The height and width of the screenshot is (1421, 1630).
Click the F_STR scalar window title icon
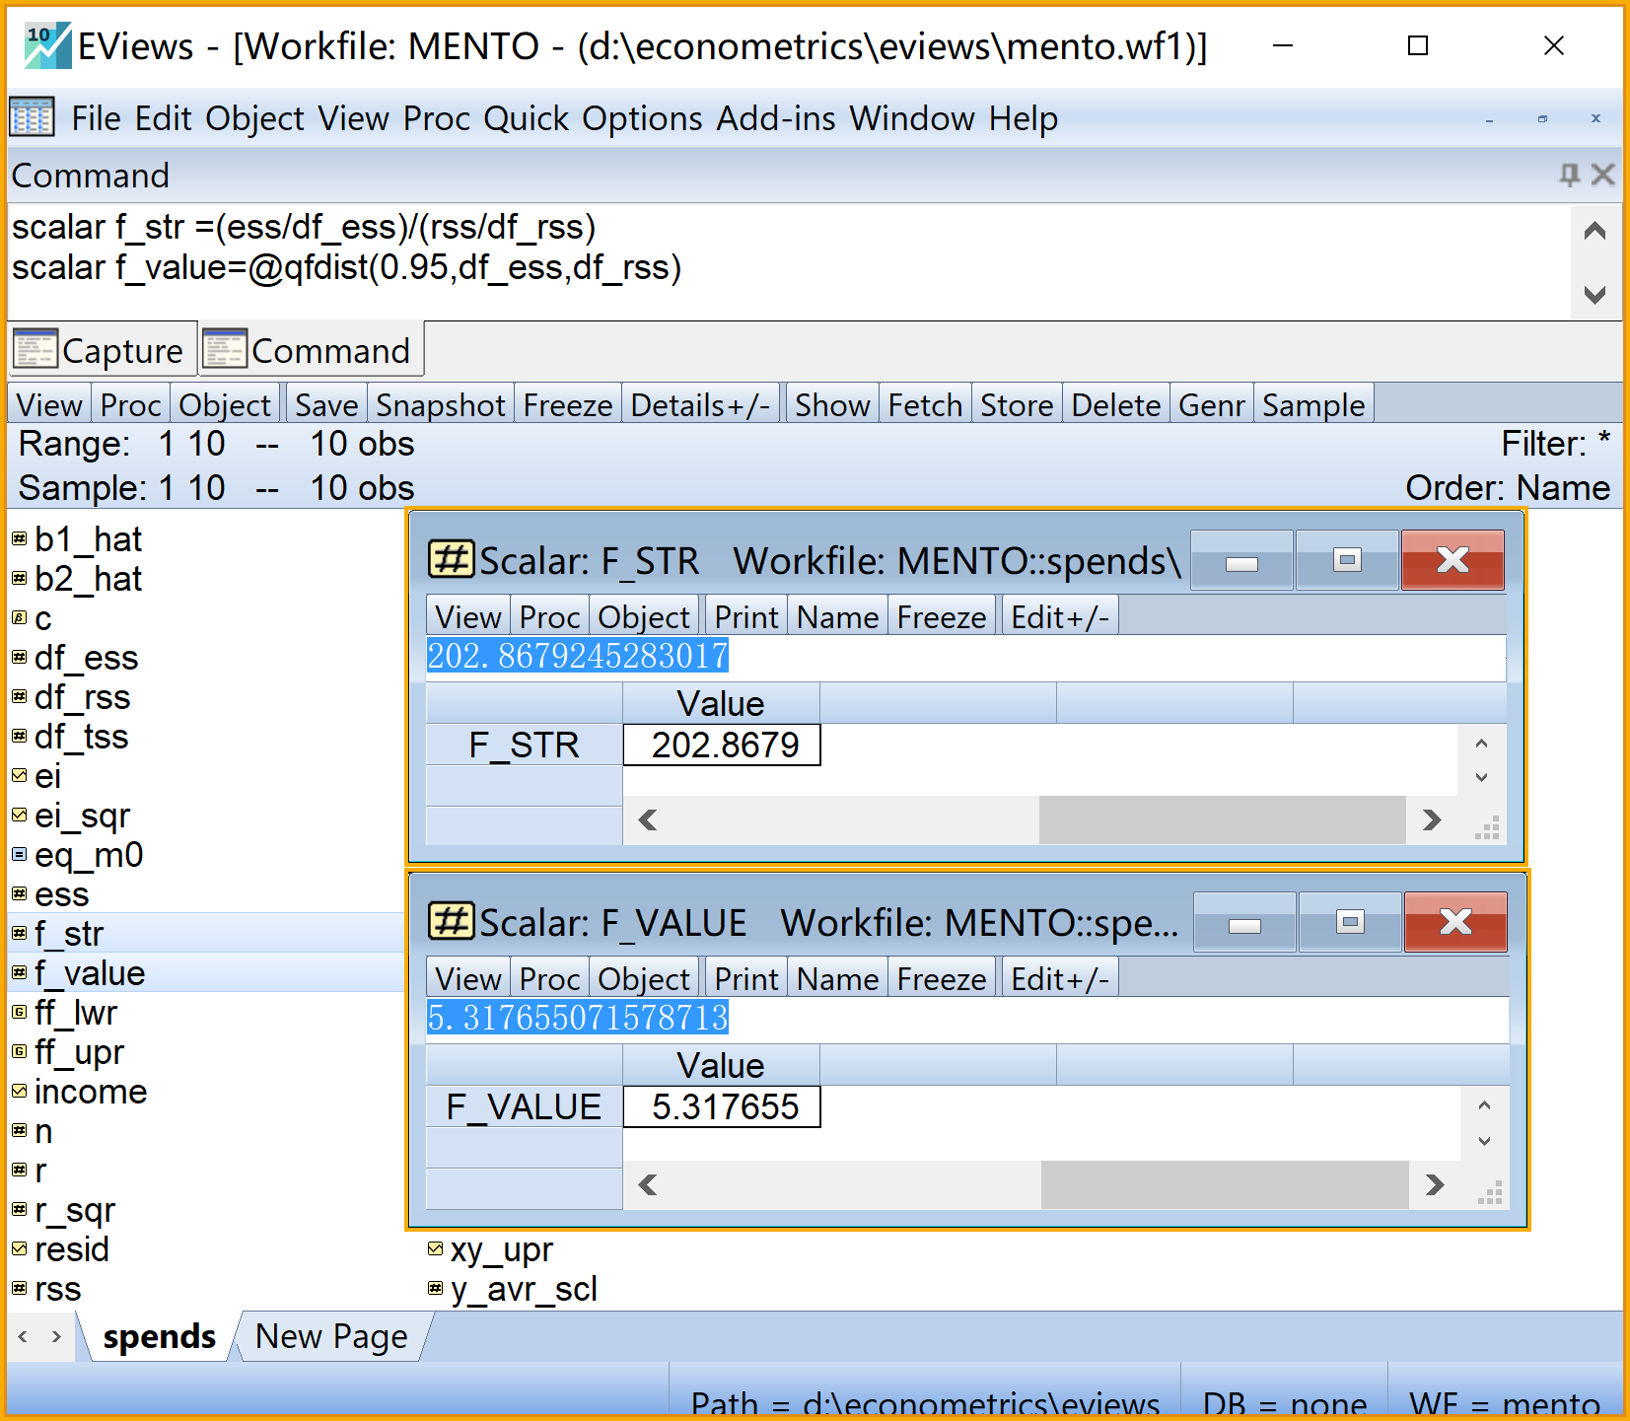coord(451,560)
